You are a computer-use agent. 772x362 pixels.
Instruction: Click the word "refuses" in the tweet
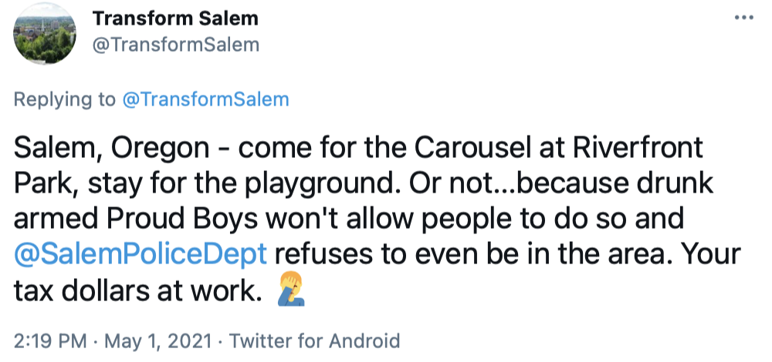pyautogui.click(x=322, y=255)
